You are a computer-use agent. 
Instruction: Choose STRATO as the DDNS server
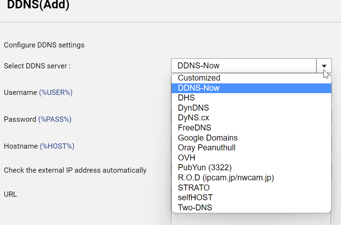pyautogui.click(x=194, y=188)
